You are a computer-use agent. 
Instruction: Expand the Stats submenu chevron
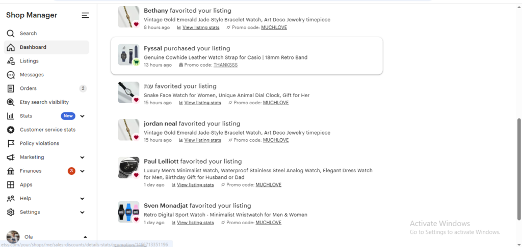[x=83, y=116]
